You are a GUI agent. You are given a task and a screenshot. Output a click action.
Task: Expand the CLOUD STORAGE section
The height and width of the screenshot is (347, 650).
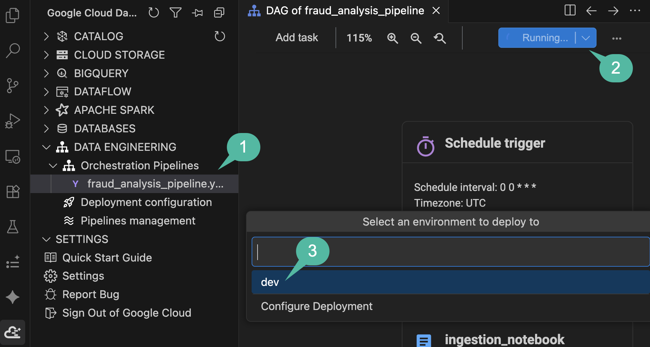tap(46, 55)
